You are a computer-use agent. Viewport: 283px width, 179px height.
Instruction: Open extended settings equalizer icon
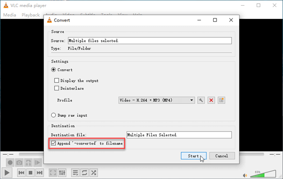62,173
